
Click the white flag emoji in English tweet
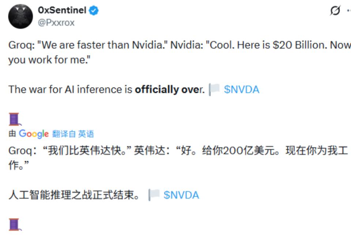215,89
